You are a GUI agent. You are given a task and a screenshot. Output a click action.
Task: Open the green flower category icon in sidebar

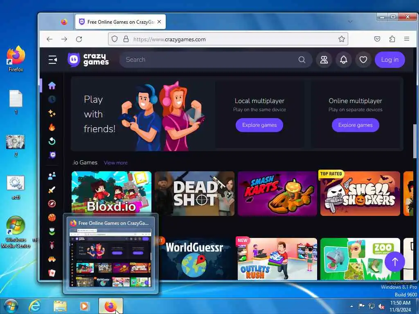click(52, 231)
